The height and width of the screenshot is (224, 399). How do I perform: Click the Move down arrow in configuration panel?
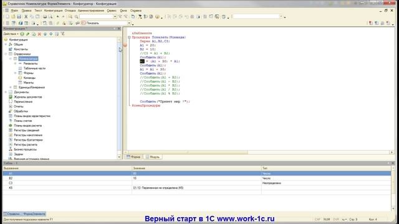(51, 34)
